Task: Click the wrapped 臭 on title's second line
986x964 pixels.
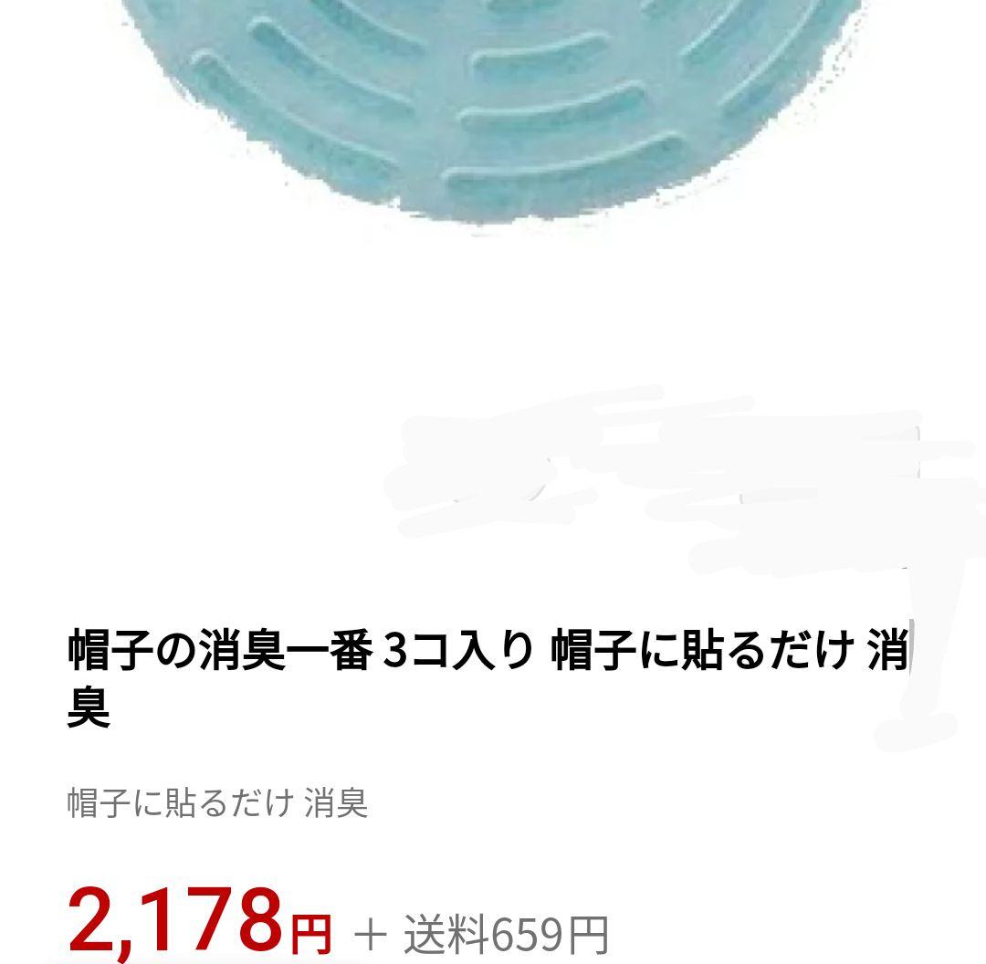Action: pos(89,708)
